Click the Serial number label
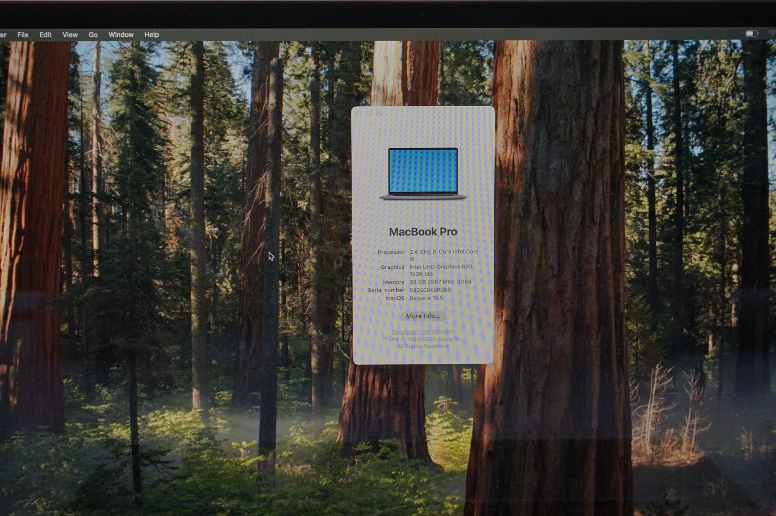This screenshot has height=516, width=776. coord(386,290)
